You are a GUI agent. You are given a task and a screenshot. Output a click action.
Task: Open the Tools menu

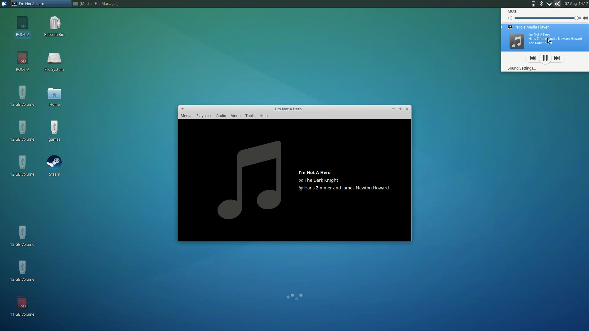click(250, 116)
